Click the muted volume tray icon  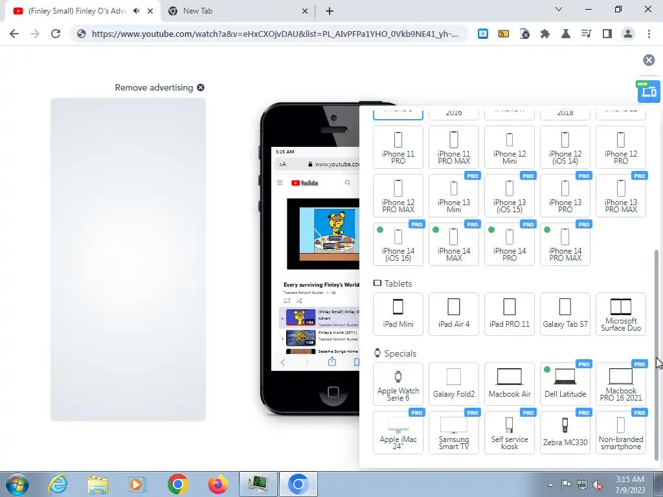(x=598, y=485)
